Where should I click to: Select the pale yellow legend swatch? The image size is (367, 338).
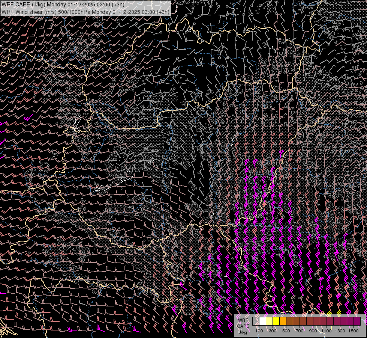[x=269, y=321]
